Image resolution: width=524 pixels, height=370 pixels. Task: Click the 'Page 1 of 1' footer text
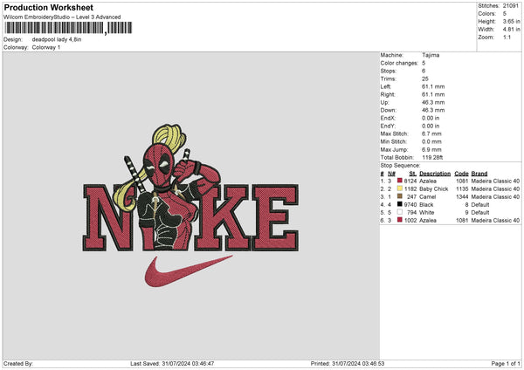506,363
